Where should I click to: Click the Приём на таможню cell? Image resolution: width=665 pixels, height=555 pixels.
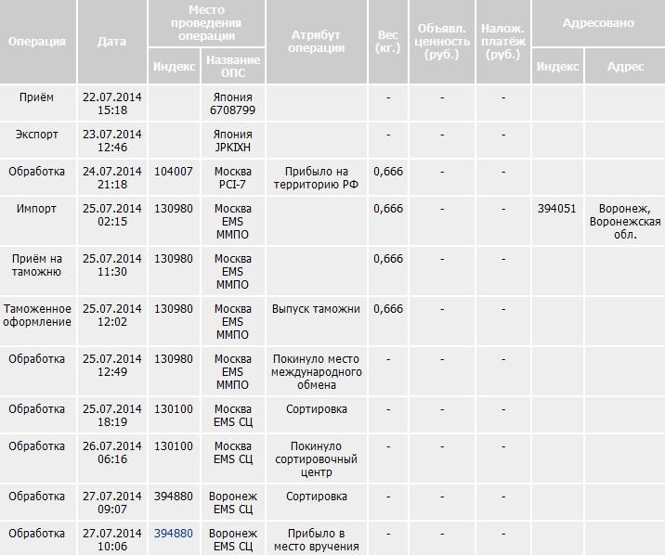pyautogui.click(x=38, y=271)
